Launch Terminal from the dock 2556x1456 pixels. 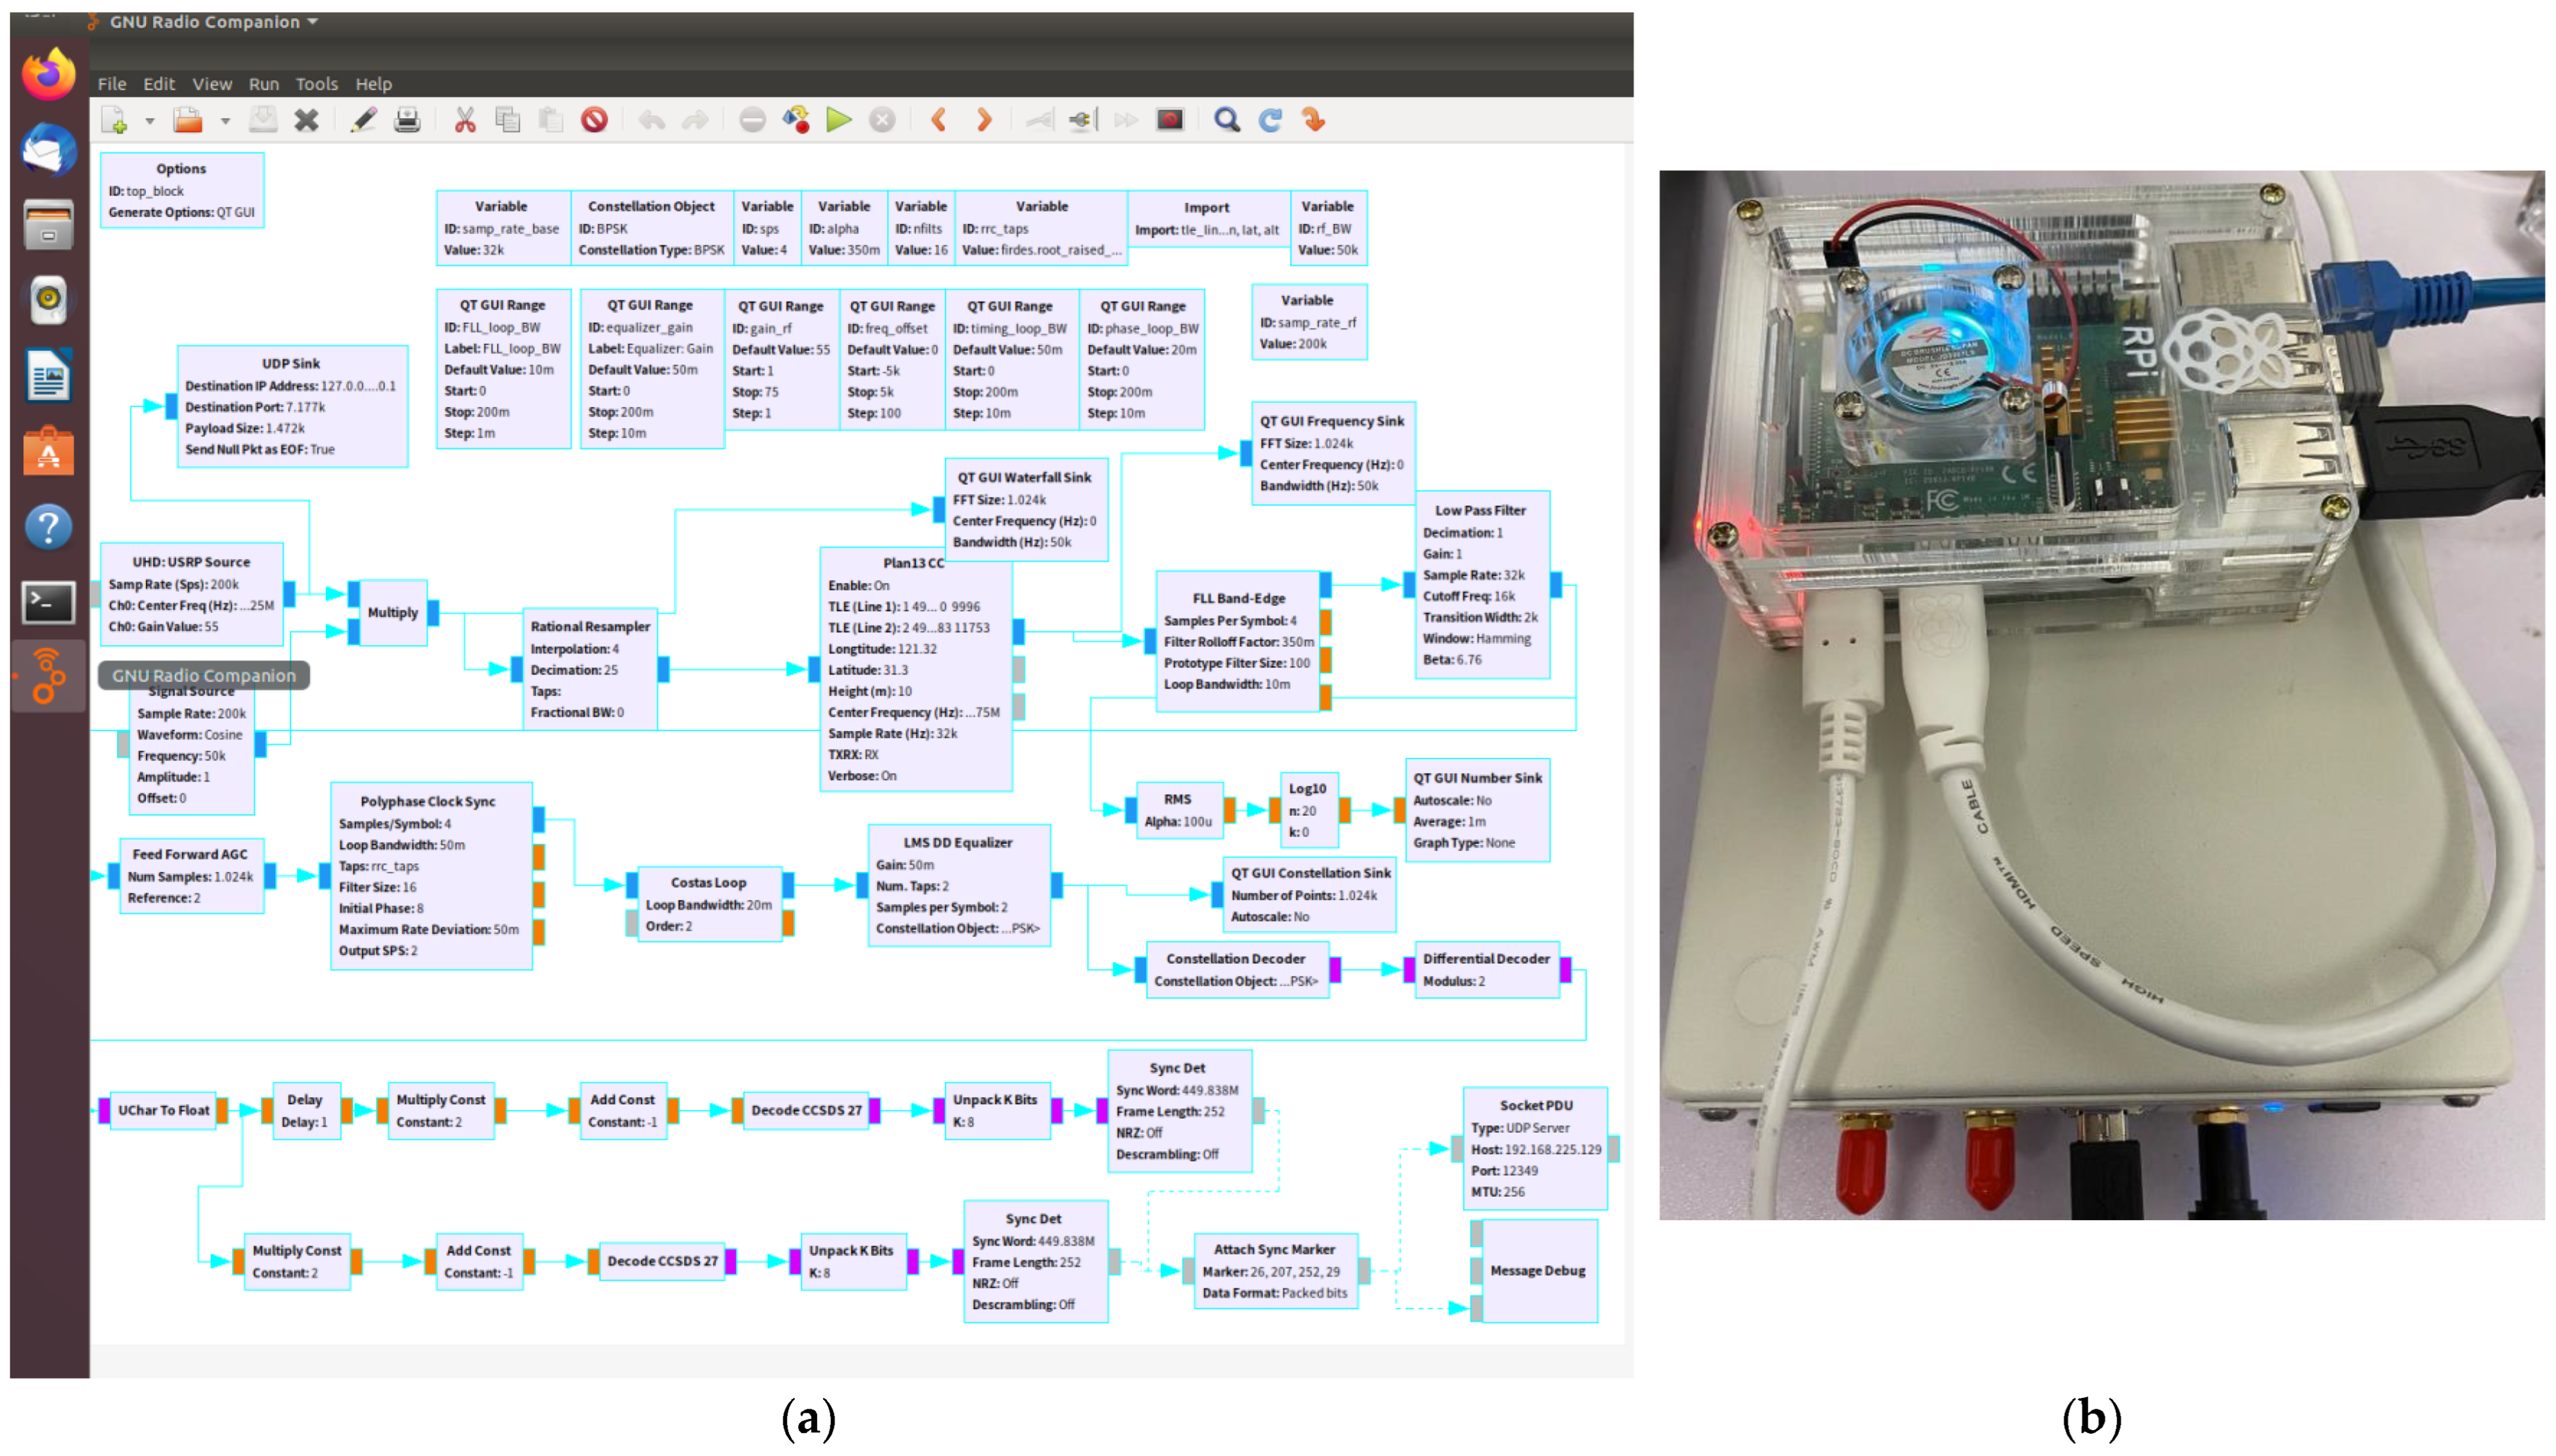tap(48, 602)
